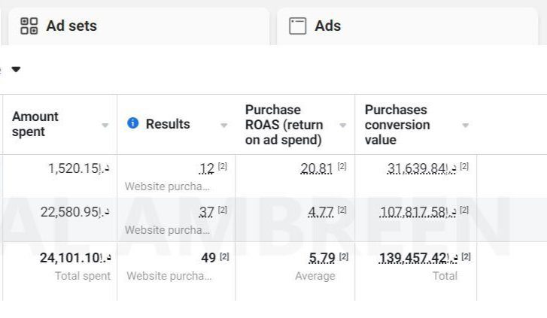Click the 37 website purchases result
The width and height of the screenshot is (547, 318).
[207, 212]
